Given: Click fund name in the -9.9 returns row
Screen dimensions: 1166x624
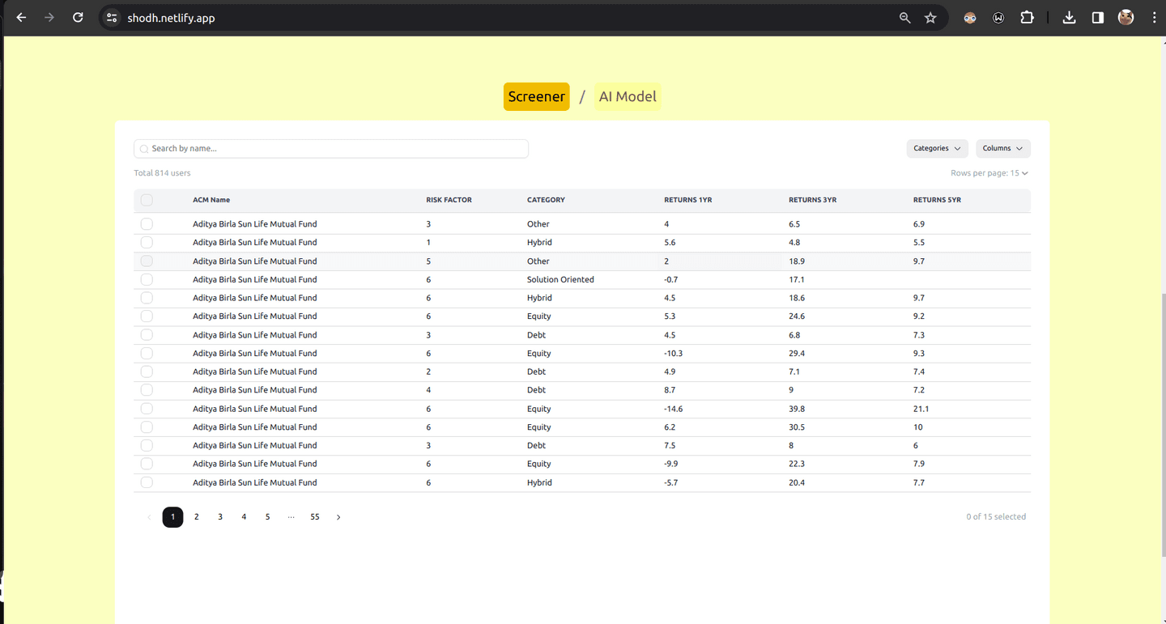Looking at the screenshot, I should coord(254,464).
